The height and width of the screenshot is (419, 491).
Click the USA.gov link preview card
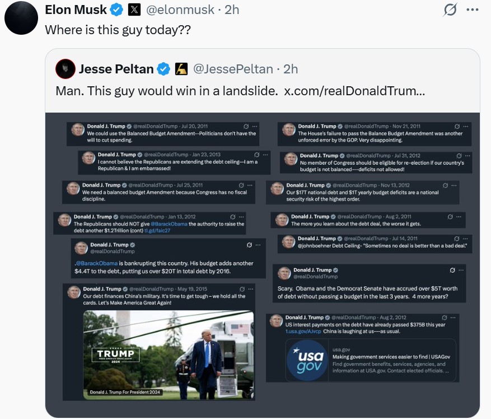click(371, 359)
